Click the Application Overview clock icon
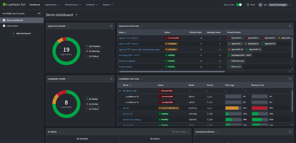The height and width of the screenshot is (143, 296). coord(290,26)
